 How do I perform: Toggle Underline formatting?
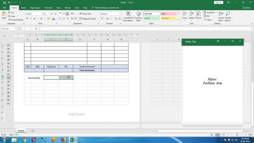(35, 19)
